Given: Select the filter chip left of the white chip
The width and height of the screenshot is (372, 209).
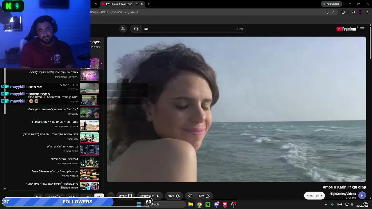Looking at the screenshot, I should point(87,196).
